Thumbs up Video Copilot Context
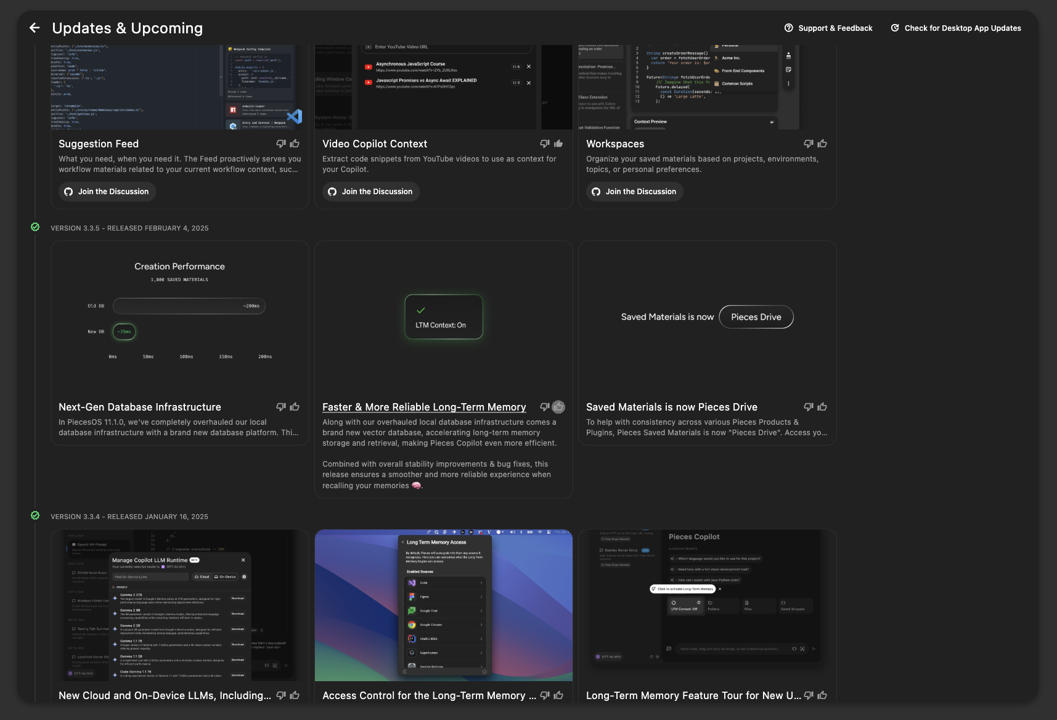This screenshot has width=1057, height=720. [558, 144]
